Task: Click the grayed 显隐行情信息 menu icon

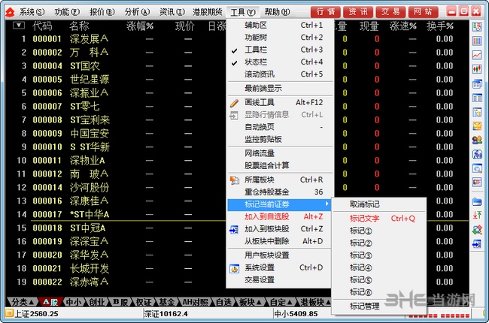Action: coord(234,115)
